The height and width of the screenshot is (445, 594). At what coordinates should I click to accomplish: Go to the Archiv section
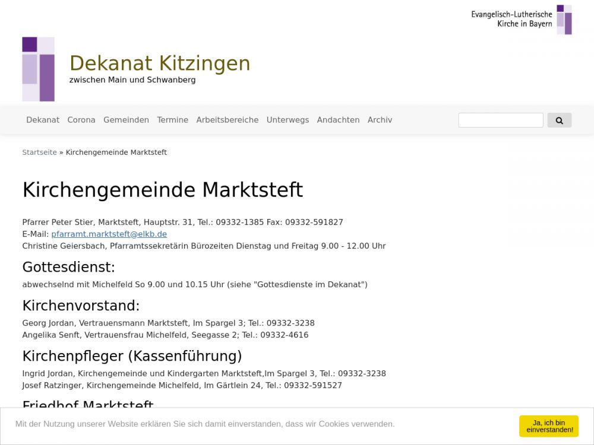[x=380, y=120]
